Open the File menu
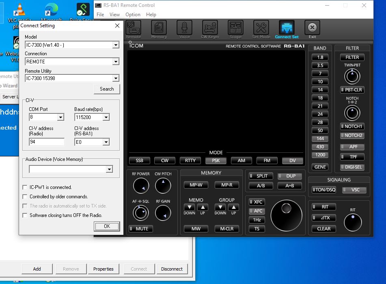The height and width of the screenshot is (284, 386). [x=100, y=15]
